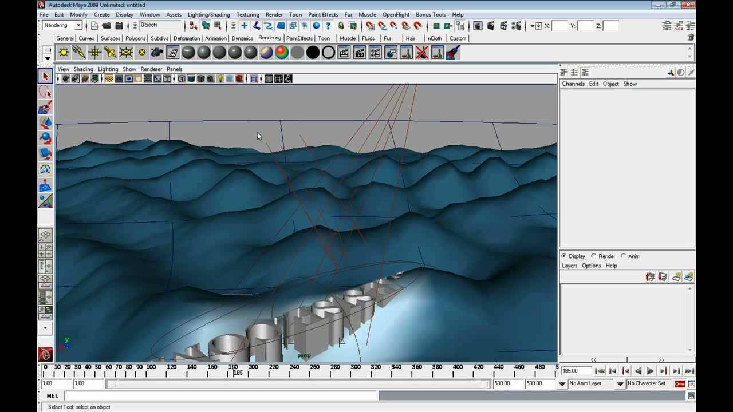
Task: Toggle the film gate display
Action: [119, 79]
